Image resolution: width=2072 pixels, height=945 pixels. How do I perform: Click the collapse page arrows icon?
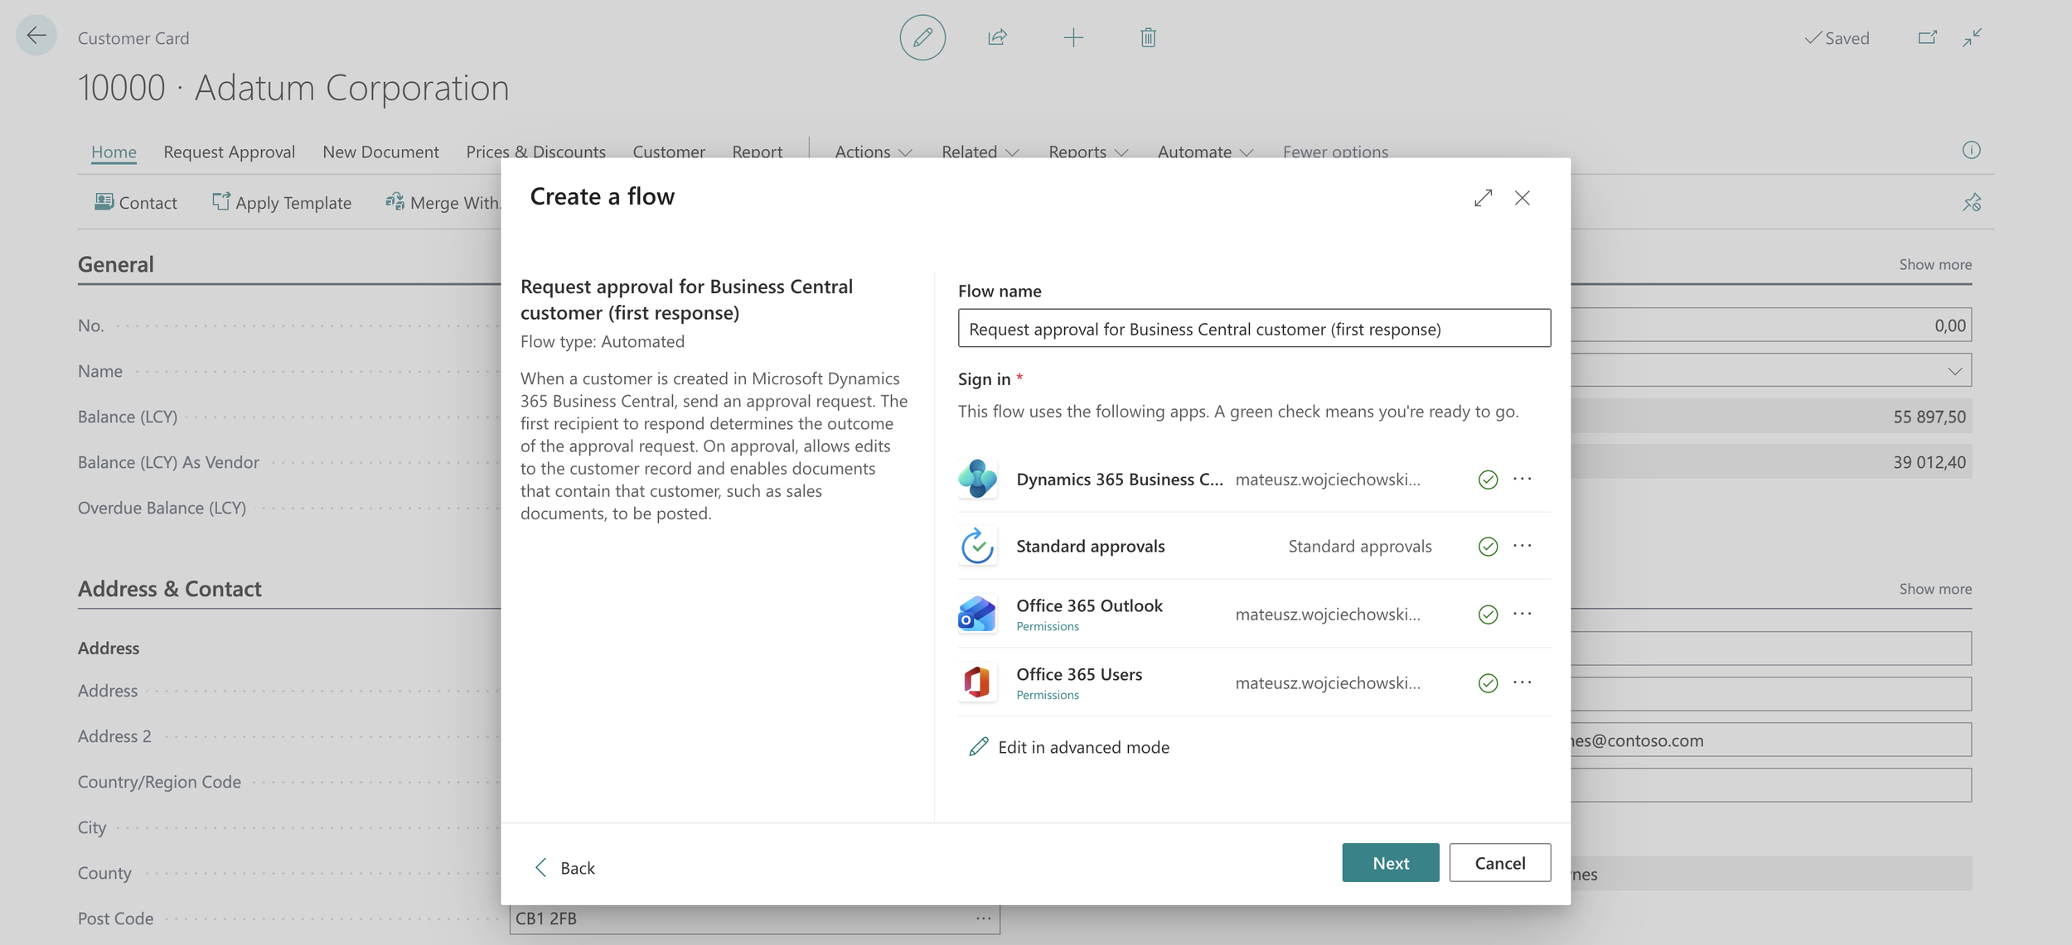(1973, 37)
